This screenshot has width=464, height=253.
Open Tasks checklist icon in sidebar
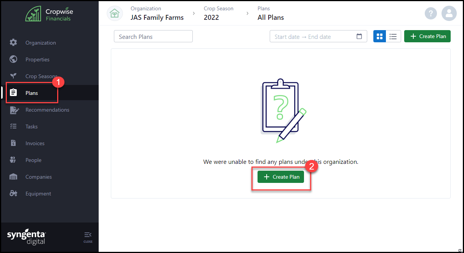(x=13, y=126)
